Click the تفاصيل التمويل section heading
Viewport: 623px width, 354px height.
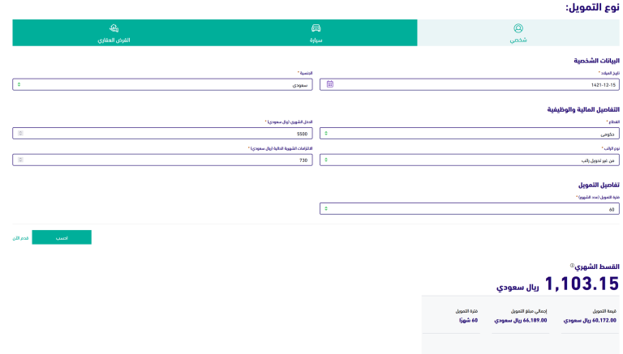(599, 185)
